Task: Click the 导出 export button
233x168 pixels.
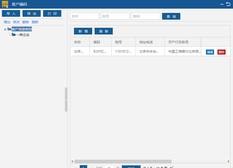Action: pos(31,13)
